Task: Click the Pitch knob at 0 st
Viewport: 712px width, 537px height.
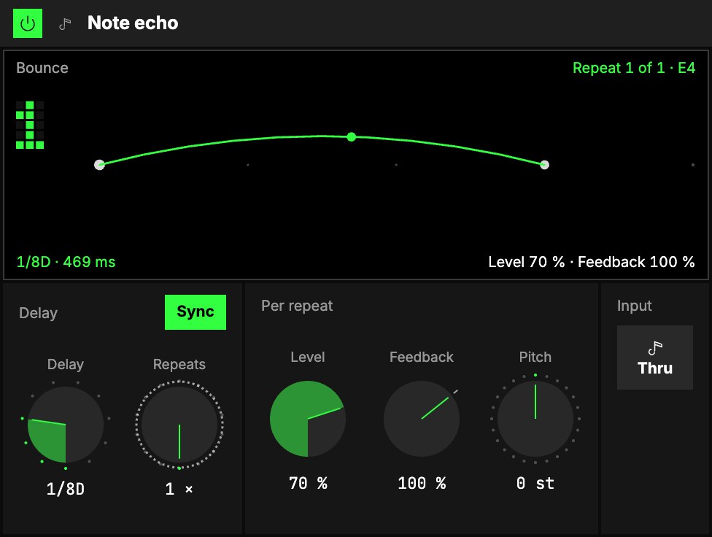Action: pos(535,419)
